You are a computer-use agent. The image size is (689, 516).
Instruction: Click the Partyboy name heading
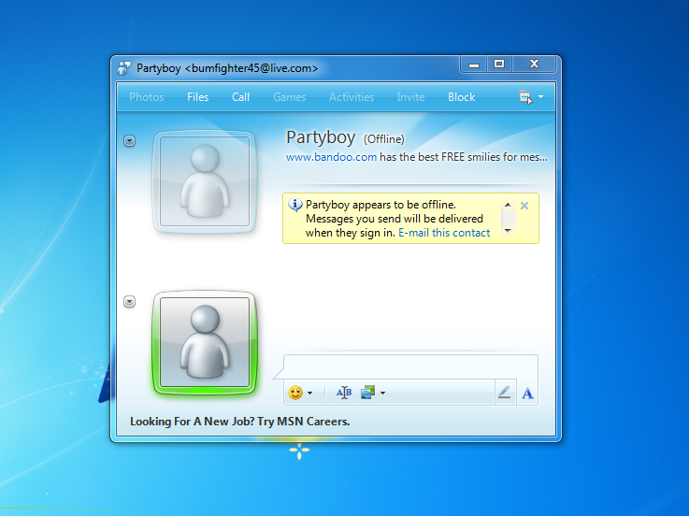click(x=321, y=137)
